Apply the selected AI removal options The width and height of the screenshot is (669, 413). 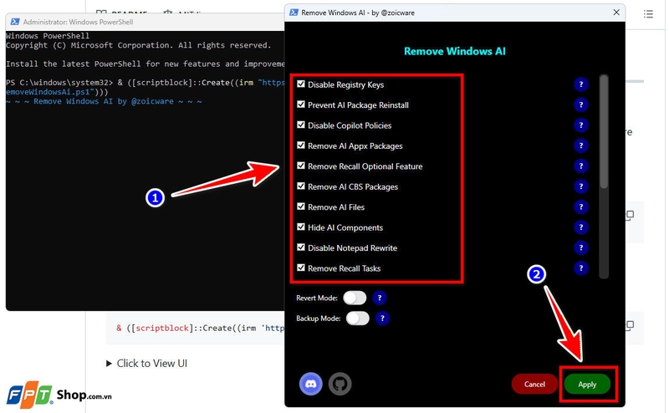pyautogui.click(x=587, y=384)
